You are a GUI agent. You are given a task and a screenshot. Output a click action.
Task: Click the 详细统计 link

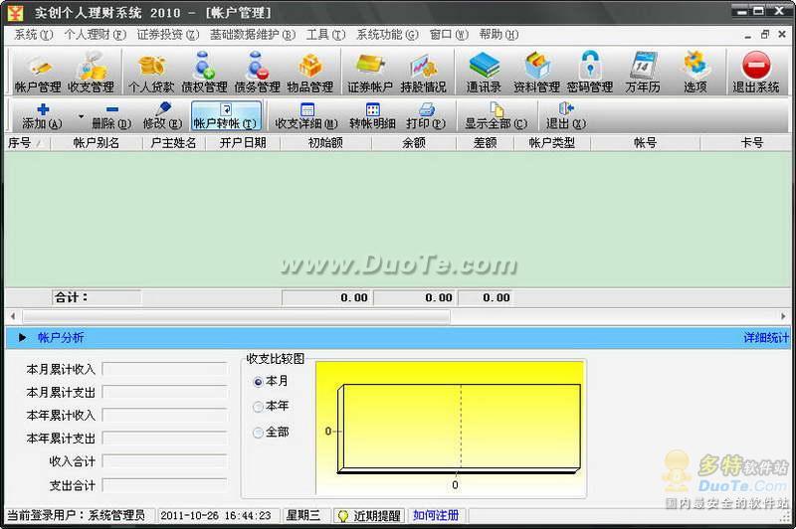[x=766, y=338]
